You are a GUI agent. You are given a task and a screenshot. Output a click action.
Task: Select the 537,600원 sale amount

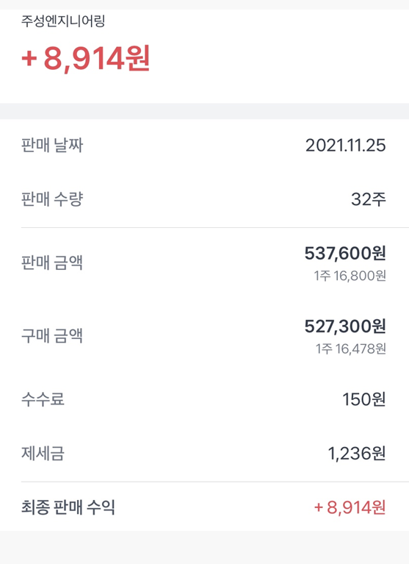(x=345, y=253)
